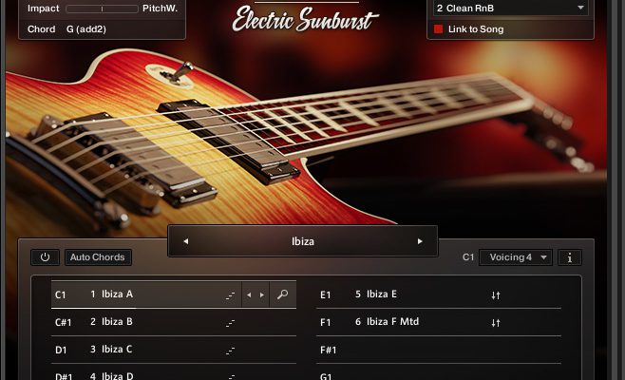Image resolution: width=625 pixels, height=380 pixels.
Task: Open the 2 Clean RnB preset dropdown
Action: [x=510, y=8]
